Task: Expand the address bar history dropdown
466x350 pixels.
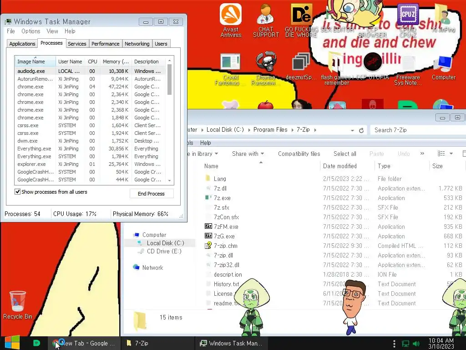Action: click(x=352, y=130)
